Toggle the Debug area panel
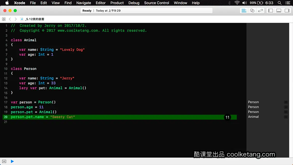This screenshot has width=293, height=165. 279,11
